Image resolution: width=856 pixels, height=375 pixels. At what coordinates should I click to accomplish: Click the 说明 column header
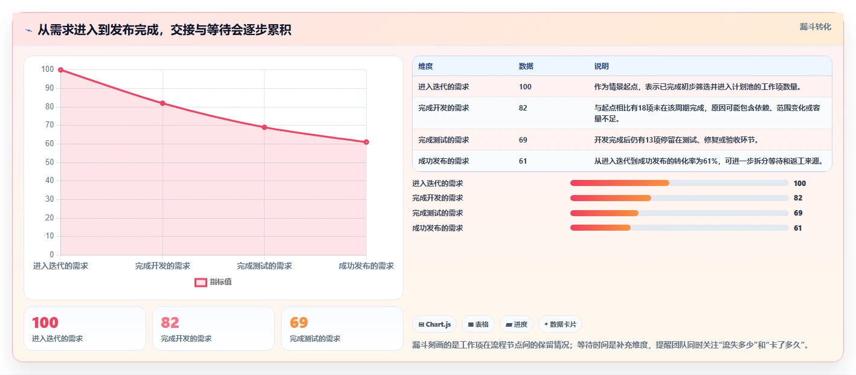click(601, 66)
